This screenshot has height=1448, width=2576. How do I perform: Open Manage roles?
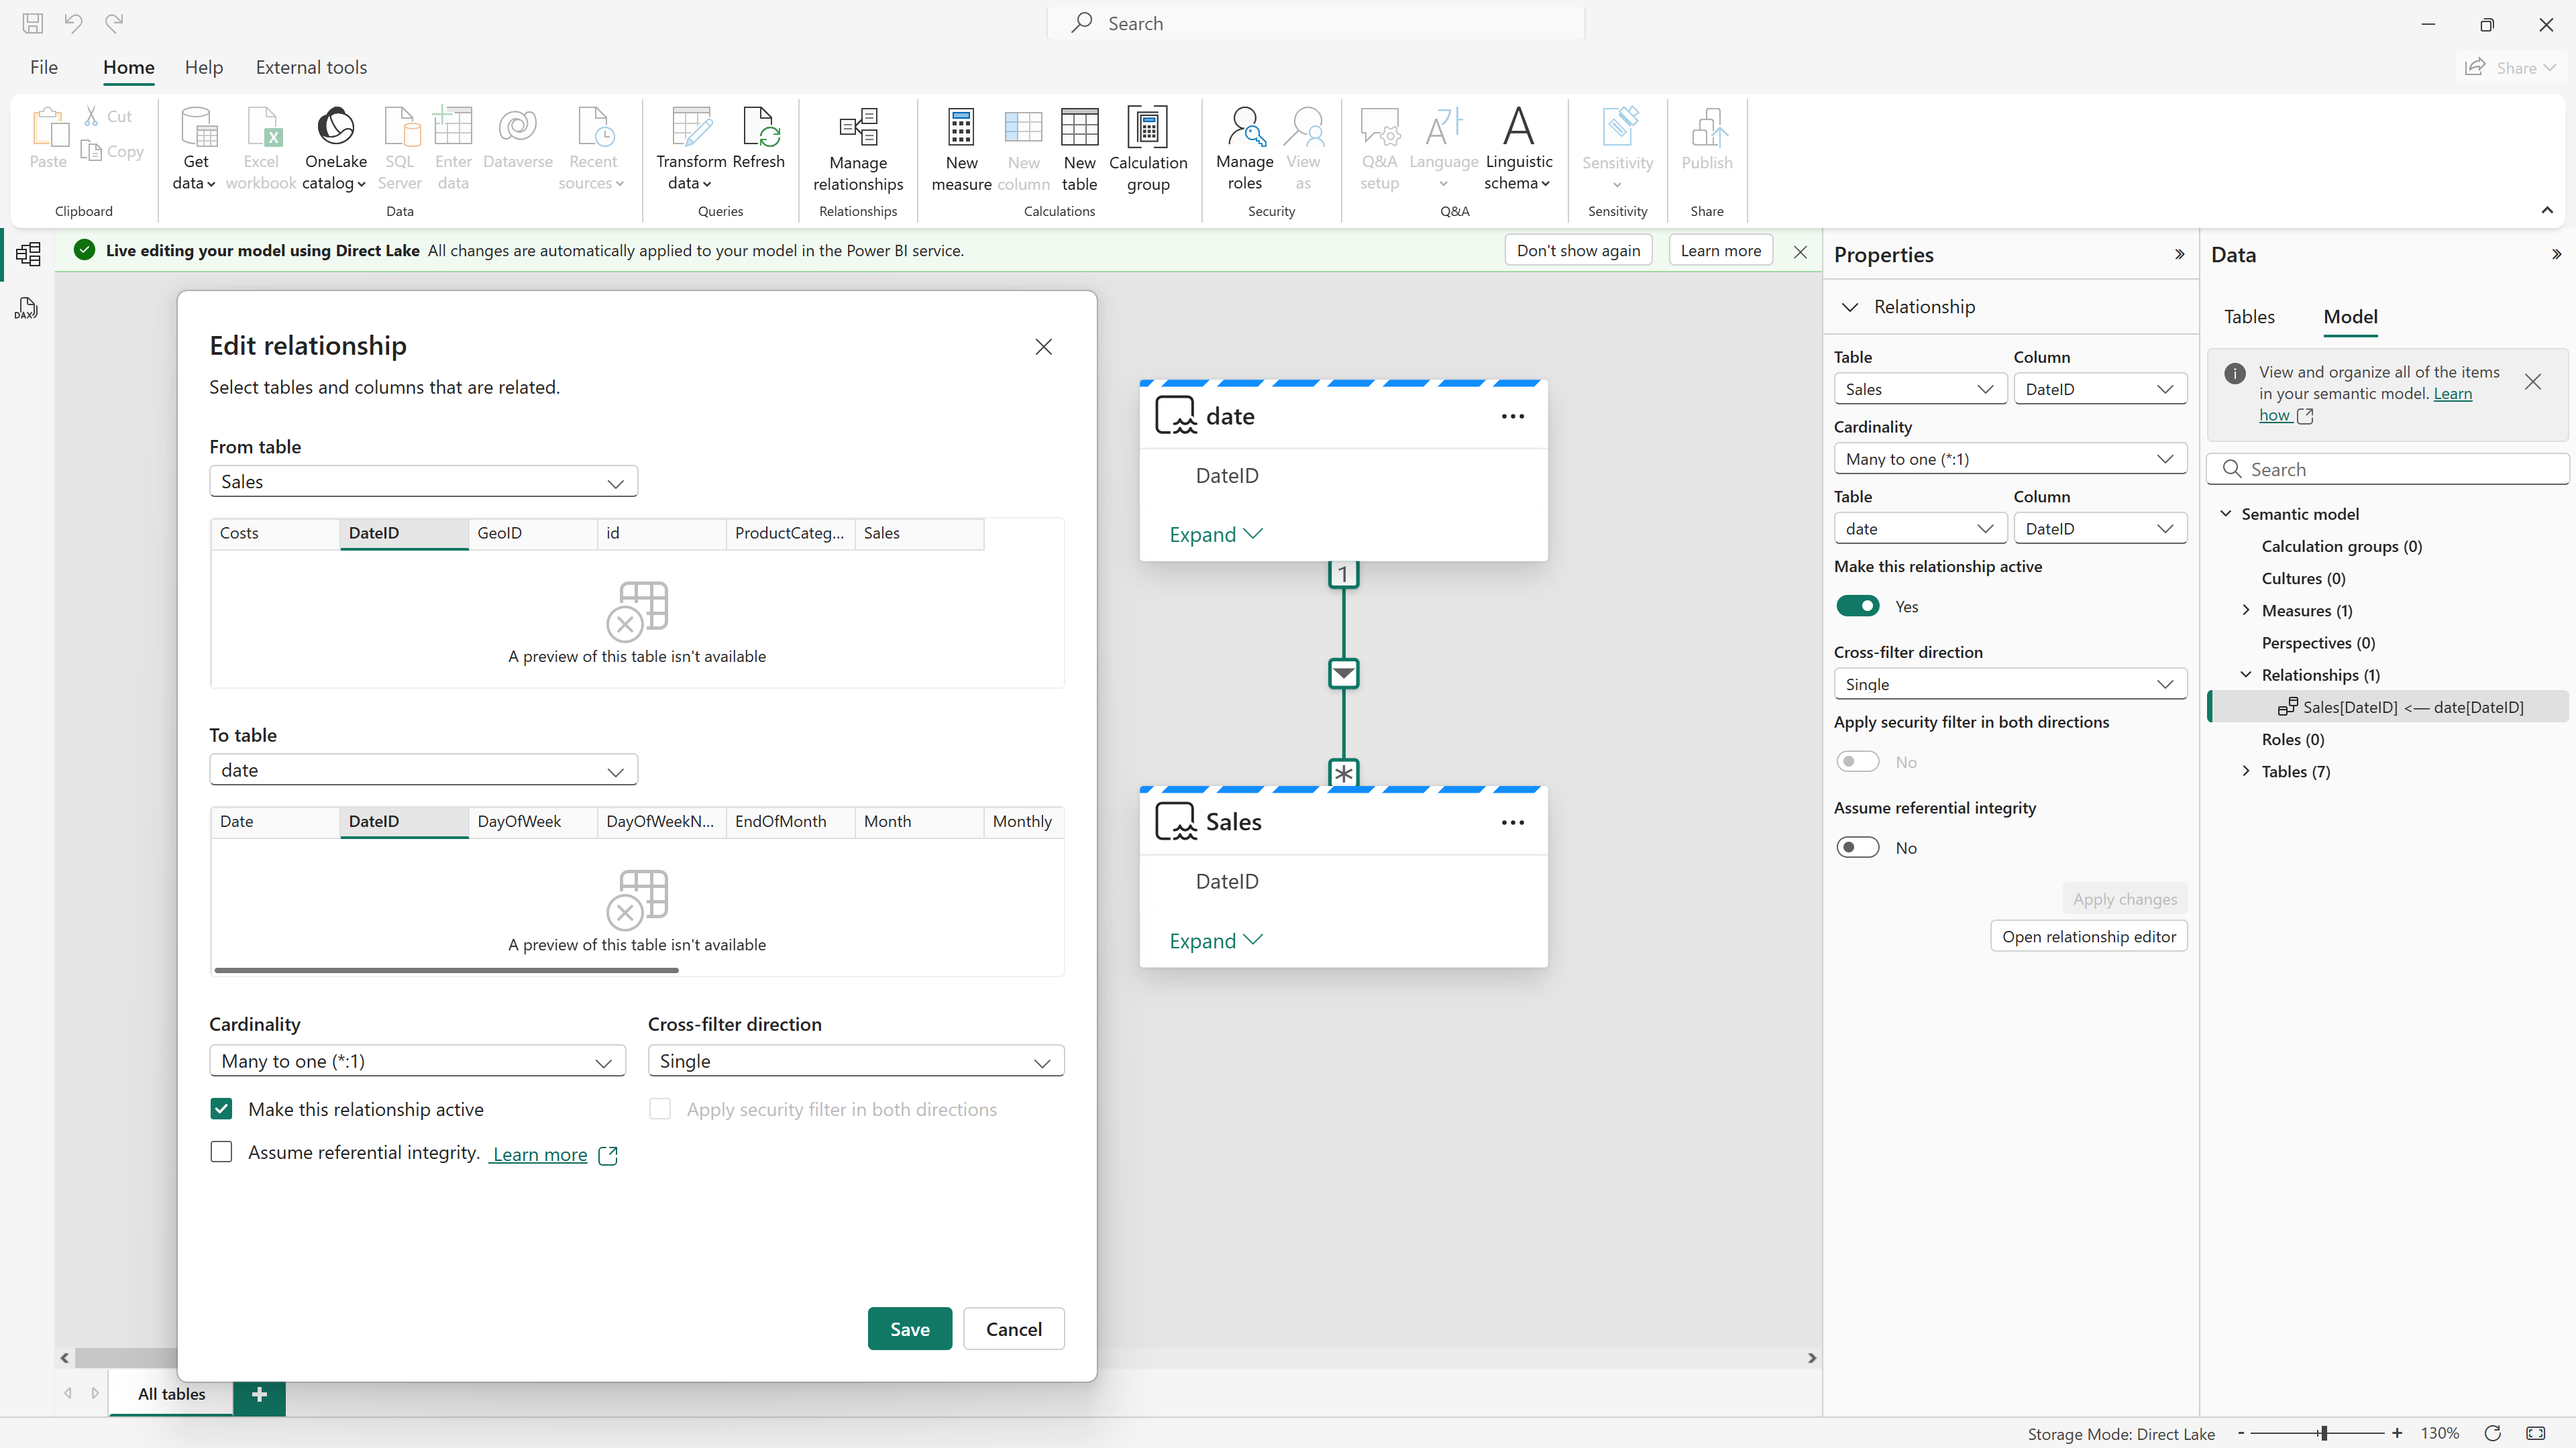coord(1244,149)
